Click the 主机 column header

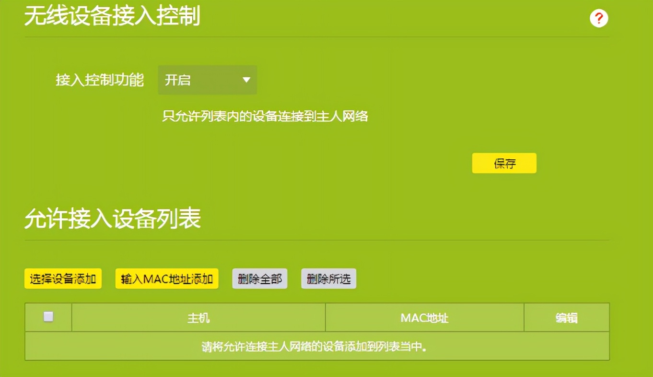point(198,317)
